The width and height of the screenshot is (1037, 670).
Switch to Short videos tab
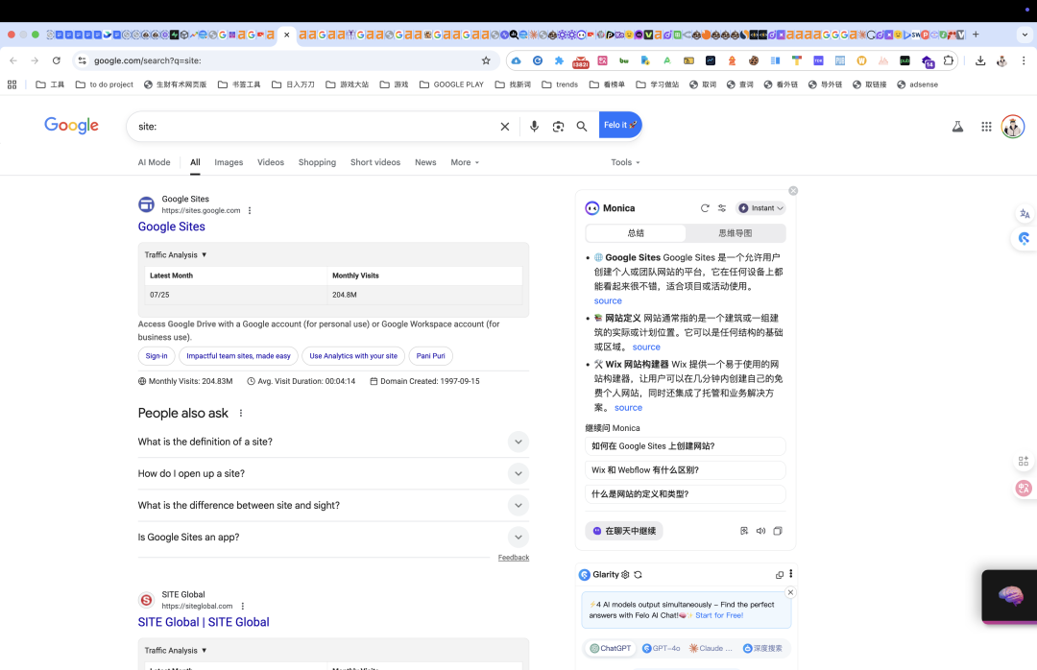coord(375,162)
